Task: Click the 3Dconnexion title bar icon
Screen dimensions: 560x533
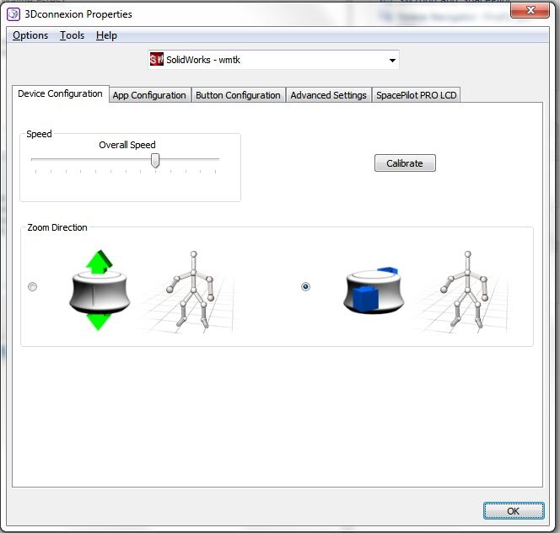Action: 13,14
